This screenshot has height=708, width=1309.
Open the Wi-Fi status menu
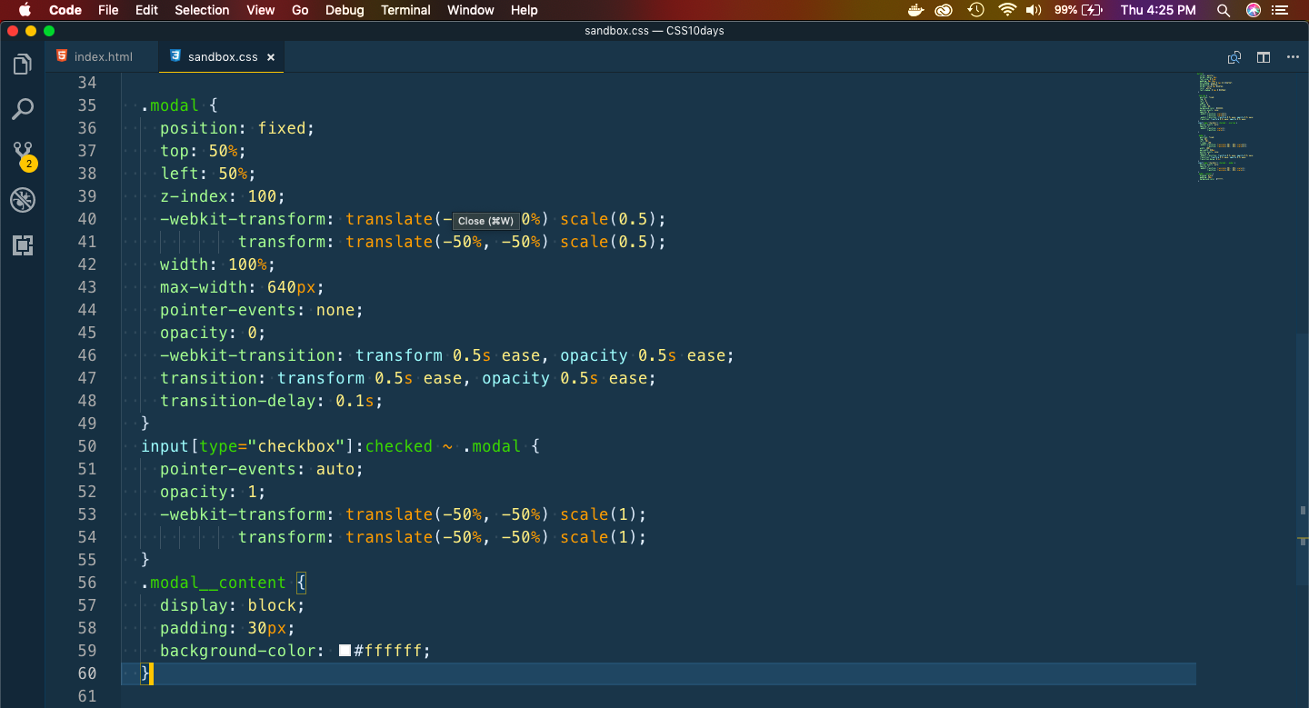(x=1006, y=10)
